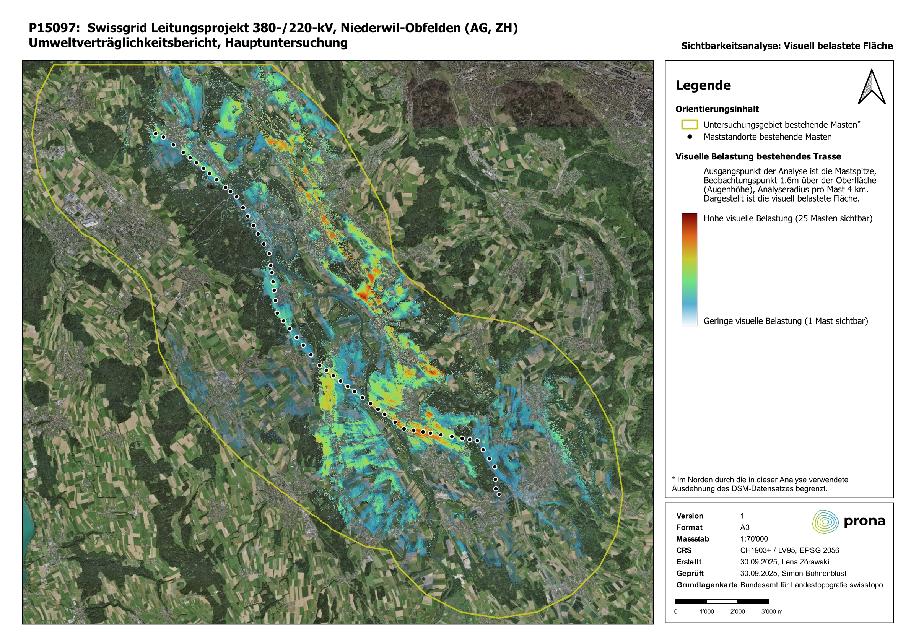Click the scale bar label '3'000 m'
This screenshot has height=644, width=911.
click(772, 611)
